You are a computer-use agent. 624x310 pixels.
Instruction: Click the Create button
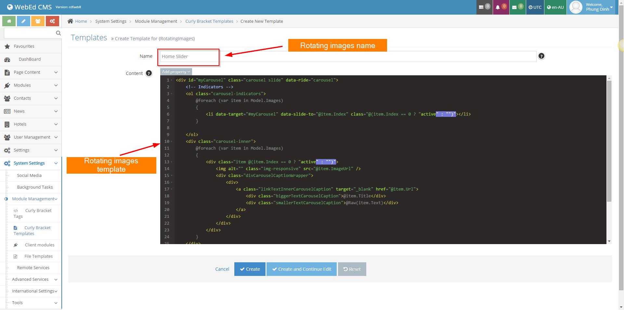pos(250,269)
